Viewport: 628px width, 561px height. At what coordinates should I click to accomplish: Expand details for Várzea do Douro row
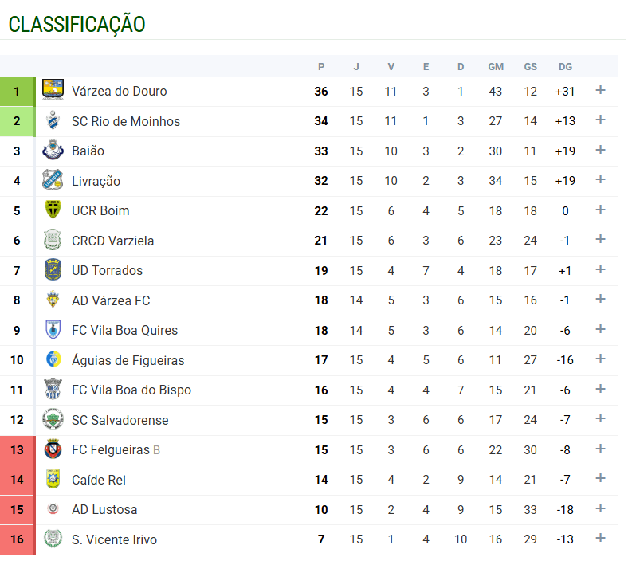(x=600, y=91)
